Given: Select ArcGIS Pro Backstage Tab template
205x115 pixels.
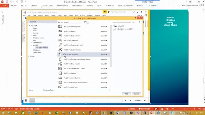Looking at the screenshot, I should [x=84, y=27].
